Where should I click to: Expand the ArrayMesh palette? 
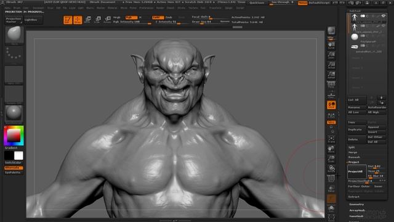point(357,210)
